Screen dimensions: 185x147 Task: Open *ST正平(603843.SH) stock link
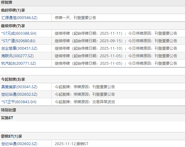coord(19,102)
